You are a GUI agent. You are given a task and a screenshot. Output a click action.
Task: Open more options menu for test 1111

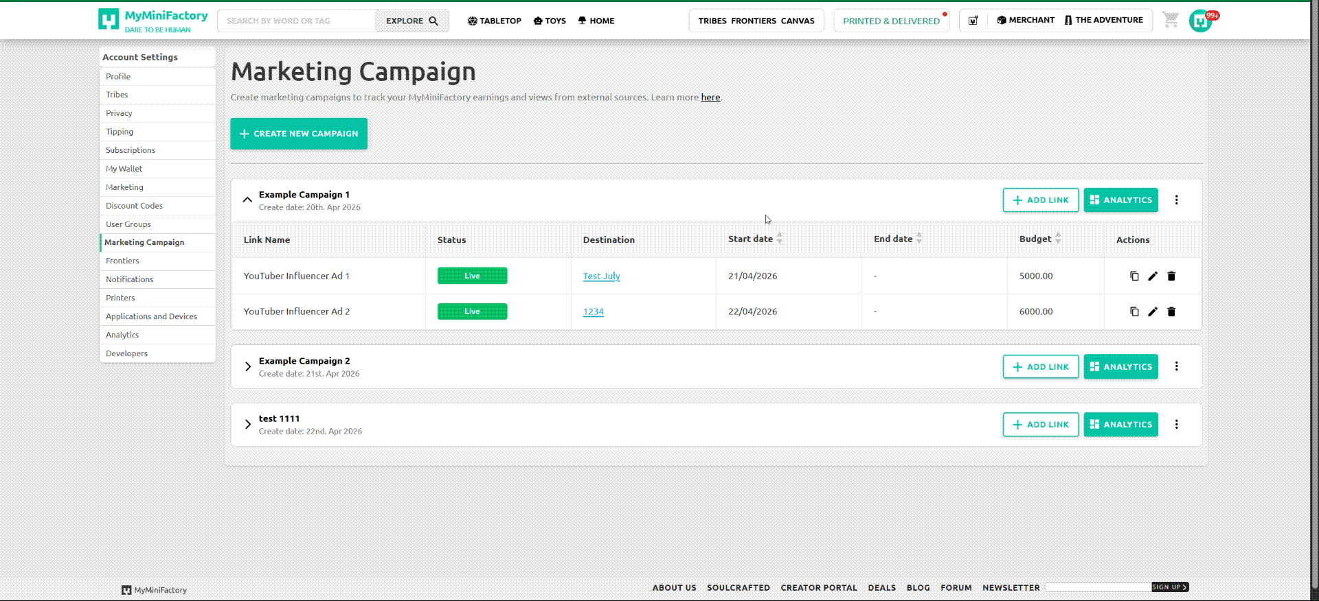pyautogui.click(x=1176, y=424)
